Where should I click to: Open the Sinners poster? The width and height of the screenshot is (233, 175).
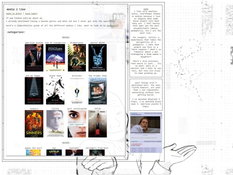34,124
